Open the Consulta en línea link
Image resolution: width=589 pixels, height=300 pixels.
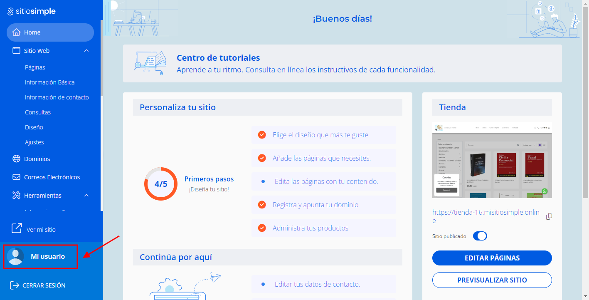[274, 70]
